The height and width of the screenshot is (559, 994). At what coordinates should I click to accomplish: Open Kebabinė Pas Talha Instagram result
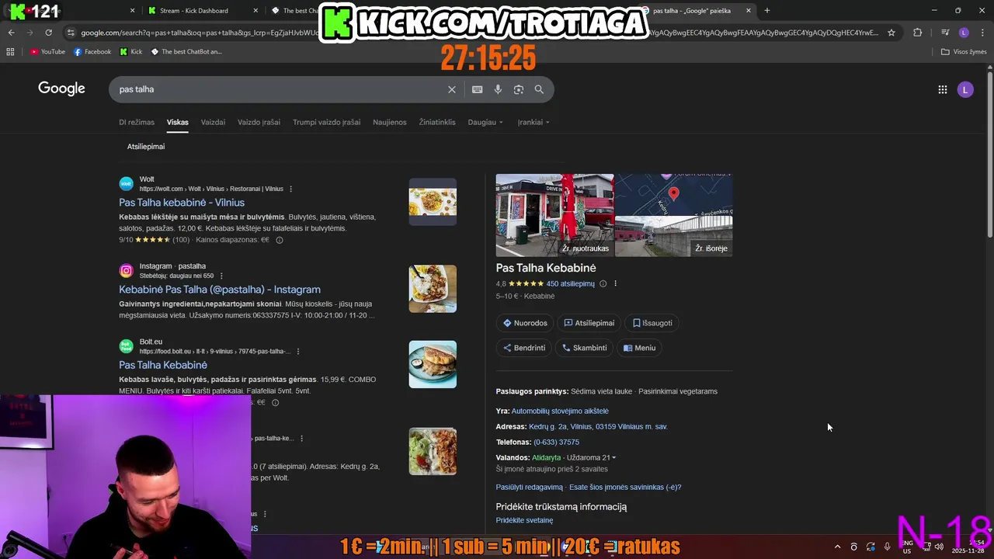[220, 290]
